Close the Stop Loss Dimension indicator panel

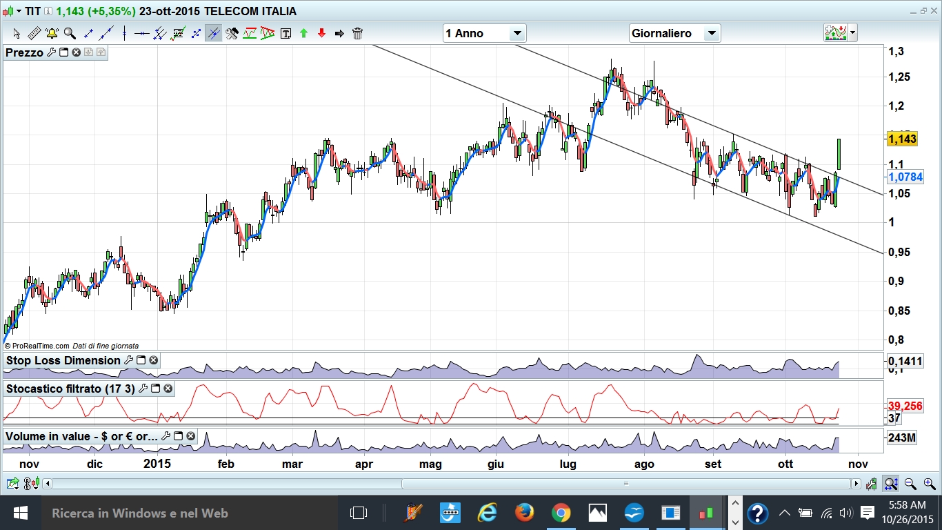(x=154, y=360)
